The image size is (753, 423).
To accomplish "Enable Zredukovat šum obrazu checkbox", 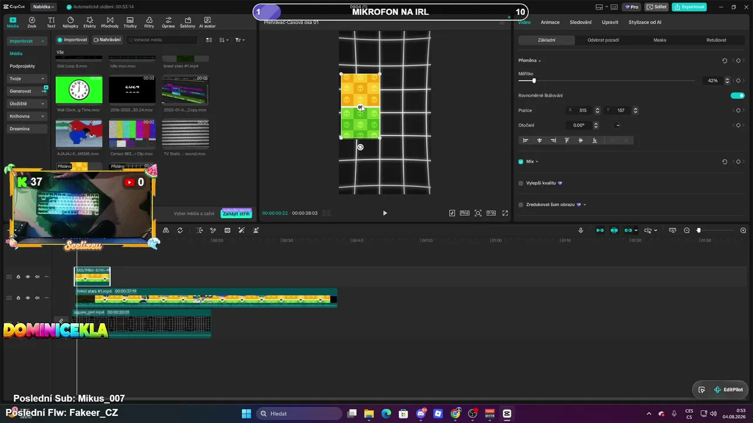I will point(521,204).
